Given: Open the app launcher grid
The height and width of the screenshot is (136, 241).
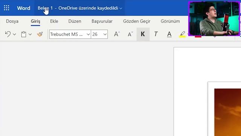Looking at the screenshot, I should [x=6, y=8].
